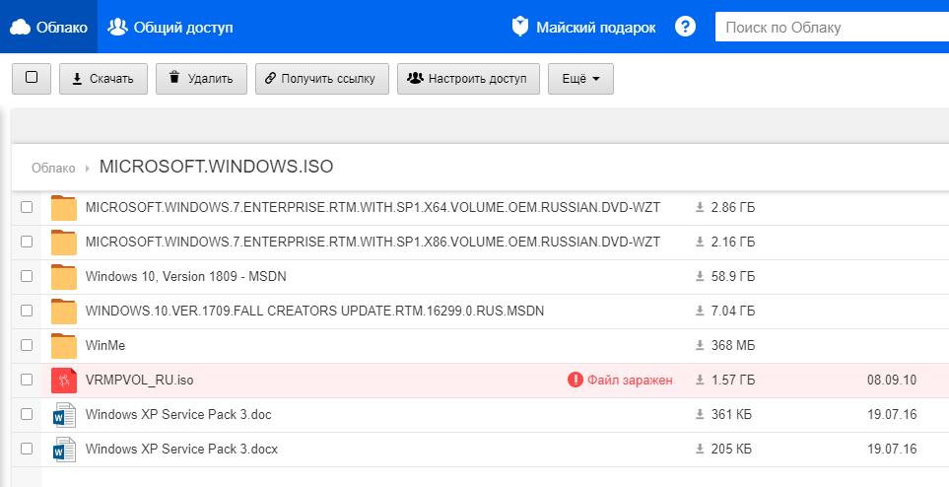Click download arrow beside 58.9 ГБ
Viewport: 949px width, 487px height.
(x=700, y=277)
